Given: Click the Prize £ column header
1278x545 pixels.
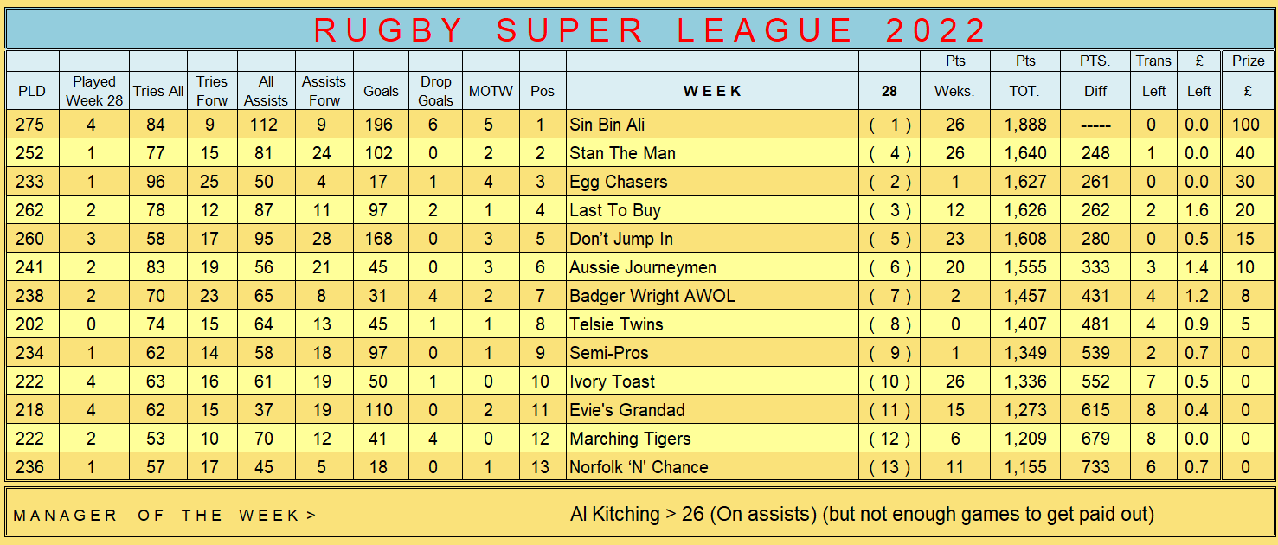Looking at the screenshot, I should coord(1246,80).
